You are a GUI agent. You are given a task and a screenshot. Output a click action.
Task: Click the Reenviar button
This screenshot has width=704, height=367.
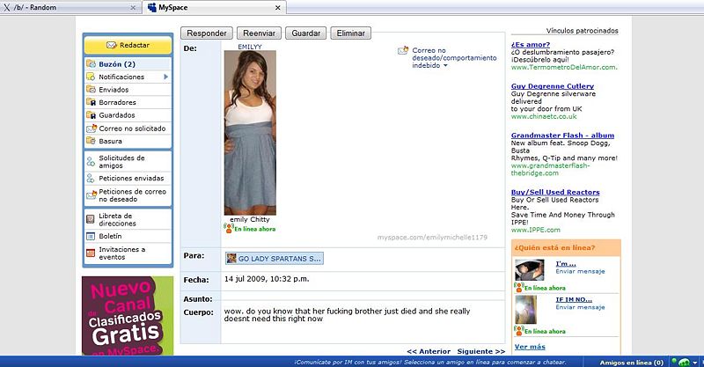[259, 33]
